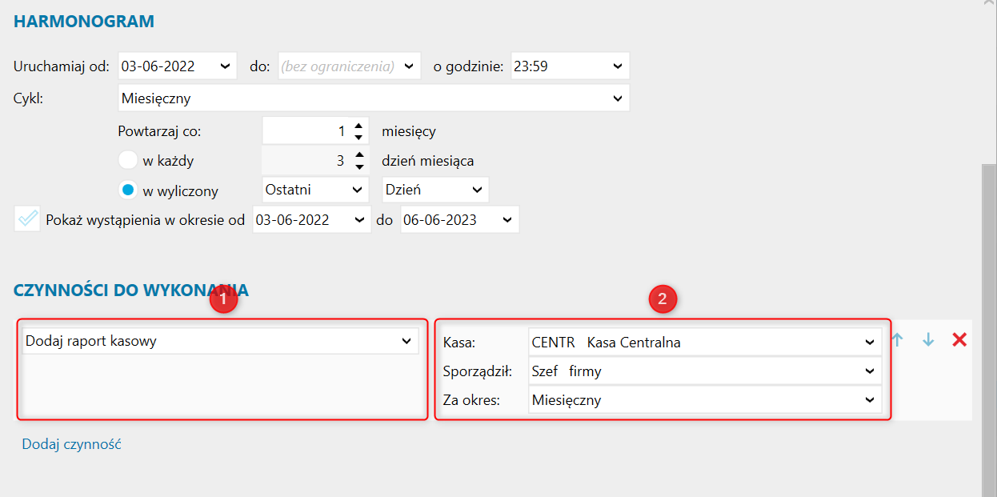
Task: Open the 'o godzinie' time dropdown
Action: pyautogui.click(x=618, y=66)
